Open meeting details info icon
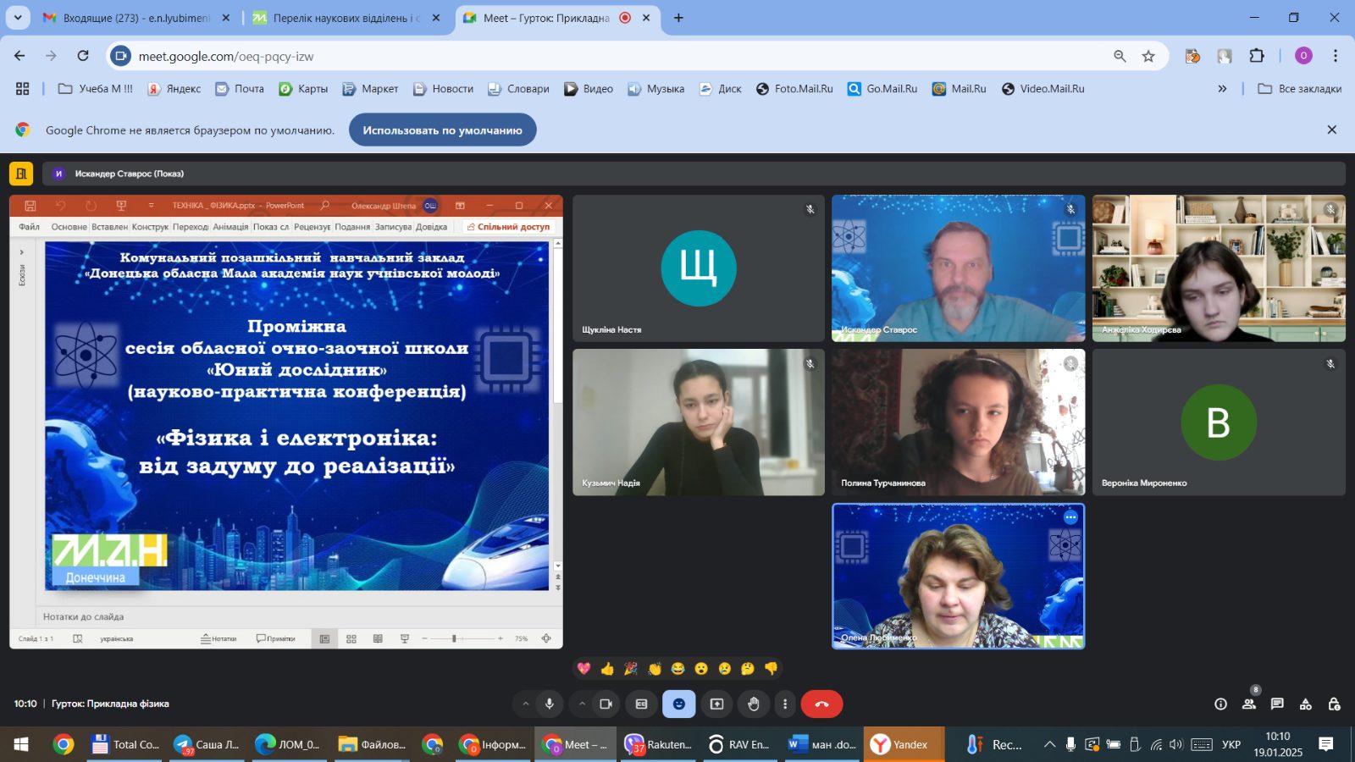The image size is (1355, 762). point(1220,704)
